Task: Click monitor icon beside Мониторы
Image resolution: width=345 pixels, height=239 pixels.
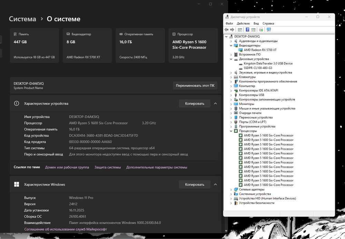Action: (x=236, y=104)
